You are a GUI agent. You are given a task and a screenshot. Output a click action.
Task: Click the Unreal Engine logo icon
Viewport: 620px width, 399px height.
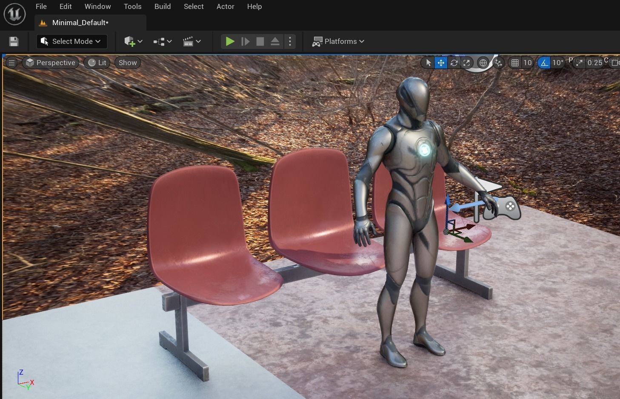pos(15,14)
